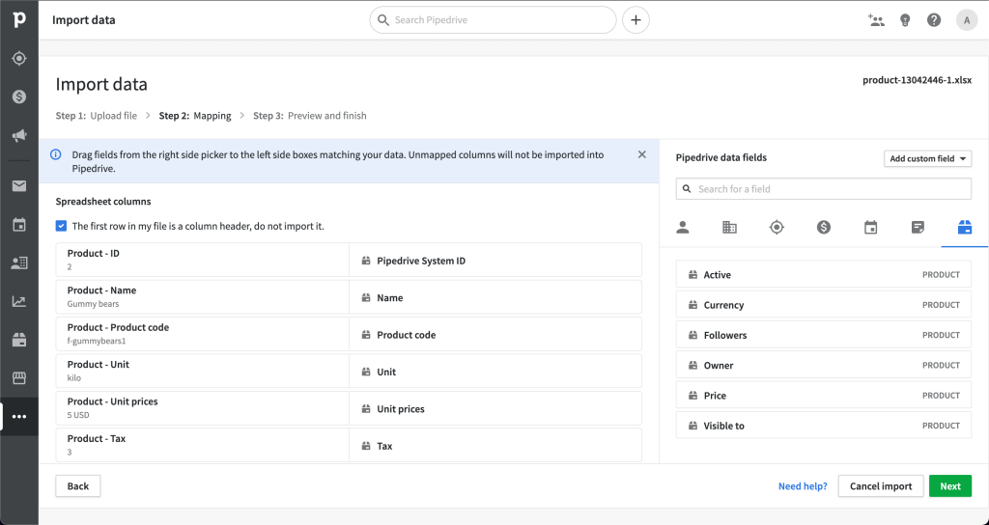Click Product - Unit spreadsheet column
989x525 pixels.
(x=203, y=372)
